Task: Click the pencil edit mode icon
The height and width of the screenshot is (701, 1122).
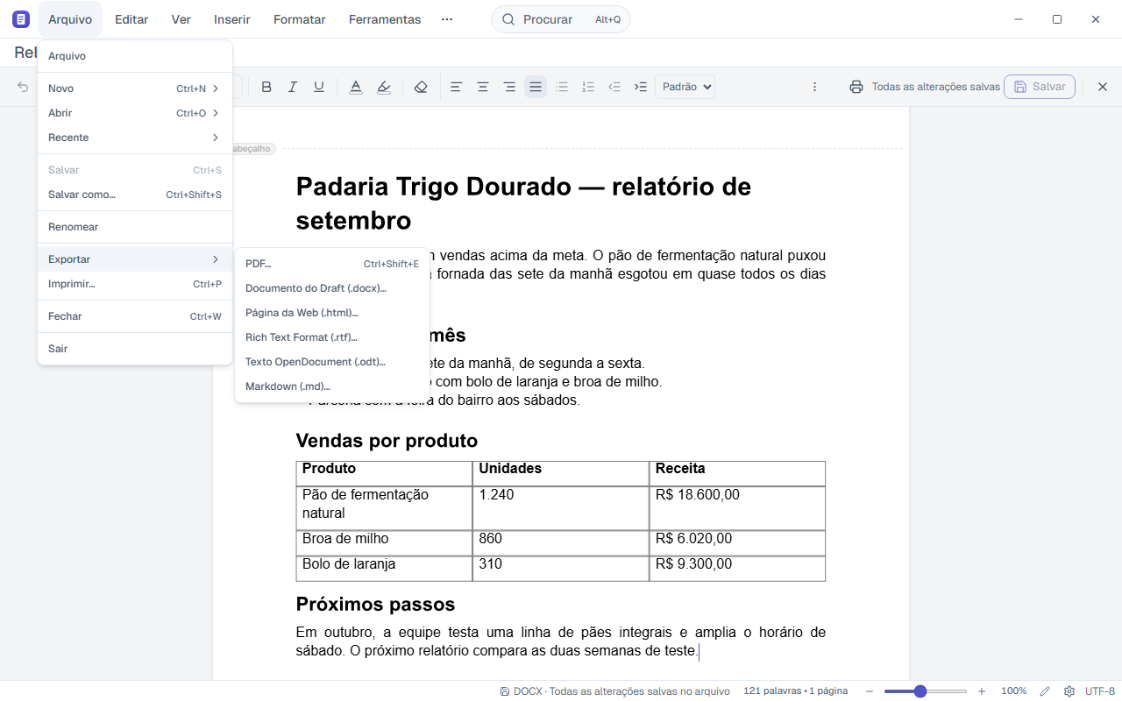Action: pos(1045,691)
